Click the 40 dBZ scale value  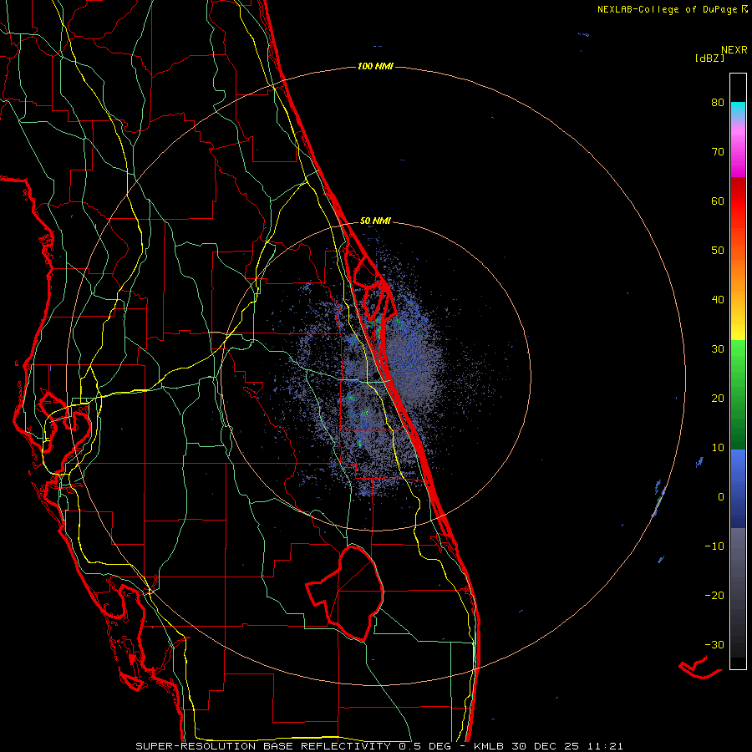[718, 299]
